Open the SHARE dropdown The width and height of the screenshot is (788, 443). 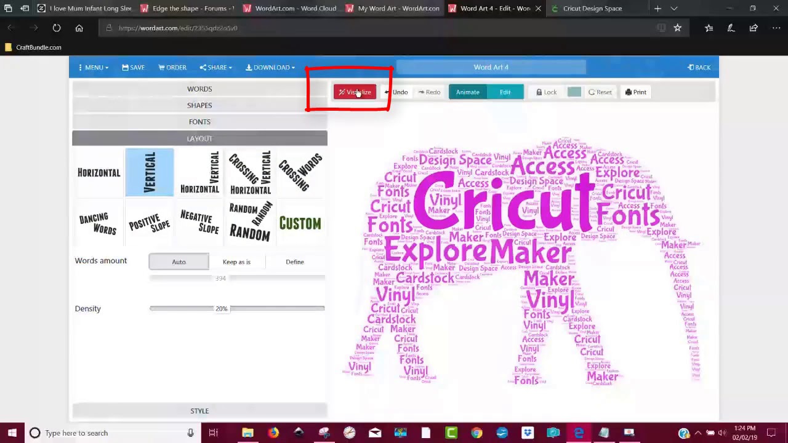tap(216, 68)
